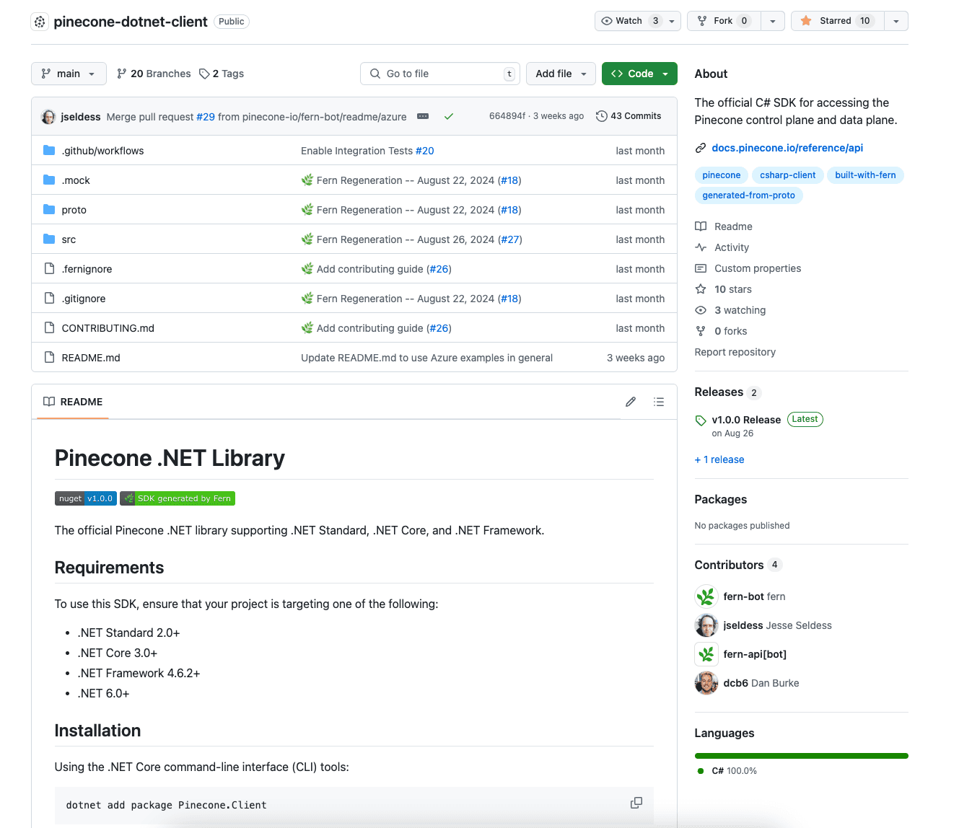Expand the Add file dropdown

coord(561,74)
